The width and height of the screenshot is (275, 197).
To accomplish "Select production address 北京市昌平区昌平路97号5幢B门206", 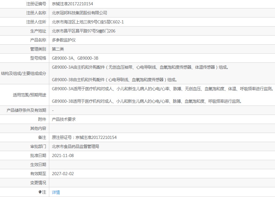I will [x=84, y=31].
